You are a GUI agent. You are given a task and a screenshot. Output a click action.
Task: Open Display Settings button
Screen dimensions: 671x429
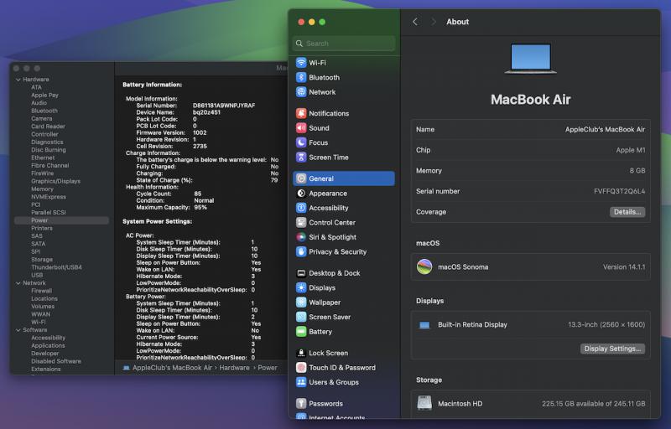tap(612, 349)
